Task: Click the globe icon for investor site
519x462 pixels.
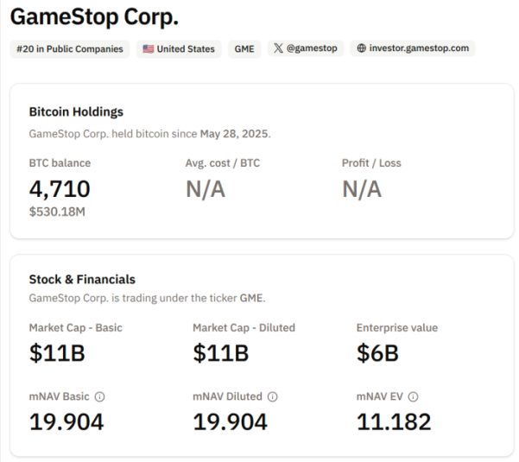Action: pyautogui.click(x=361, y=49)
